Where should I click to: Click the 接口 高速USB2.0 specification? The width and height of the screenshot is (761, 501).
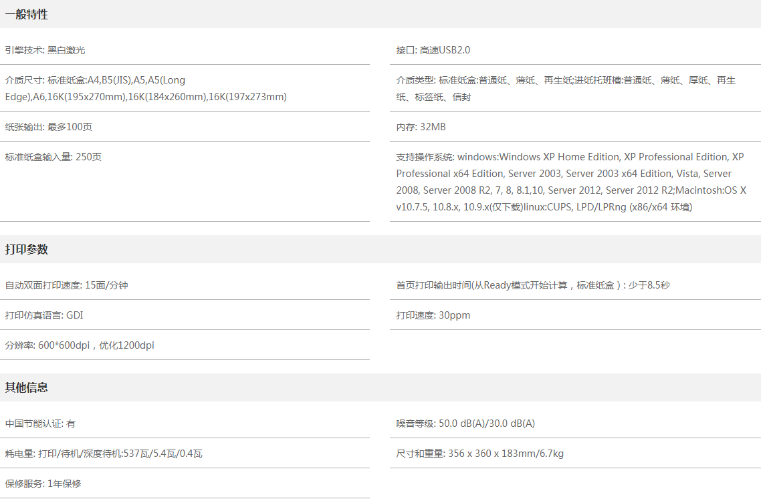tap(433, 50)
